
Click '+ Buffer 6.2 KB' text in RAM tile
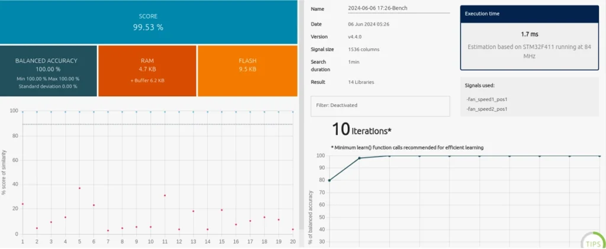pyautogui.click(x=147, y=80)
